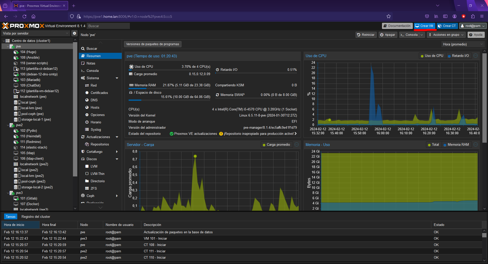This screenshot has width=488, height=264.
Task: Click Versiones de paquetes de programas
Action: pyautogui.click(x=153, y=44)
